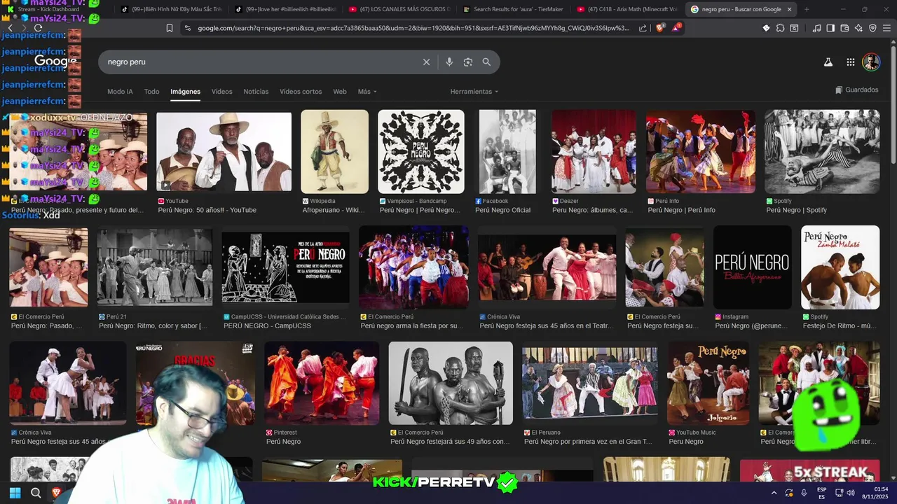Expand the Herramientas tools dropdown

click(x=474, y=92)
